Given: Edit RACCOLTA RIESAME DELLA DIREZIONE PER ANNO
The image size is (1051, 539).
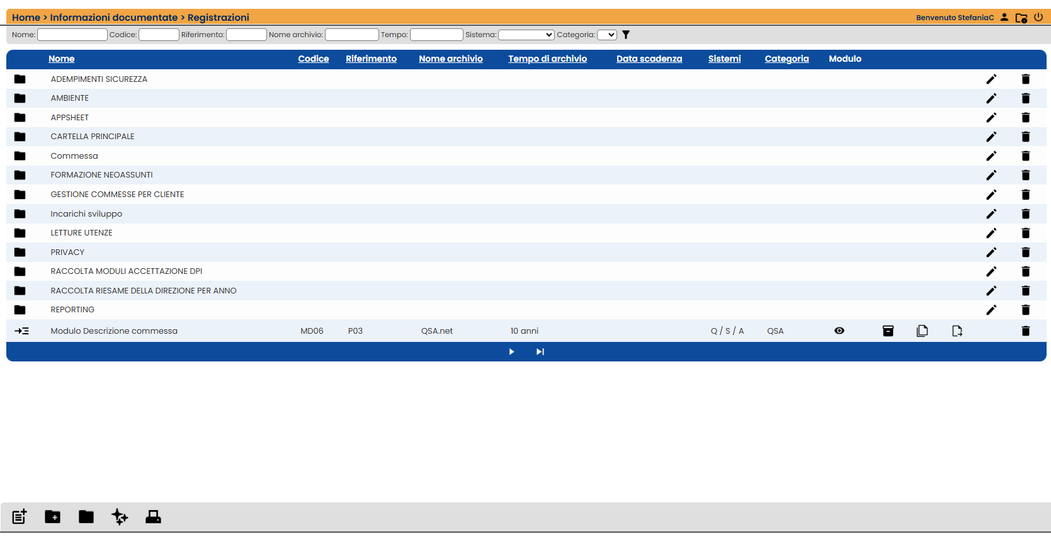Looking at the screenshot, I should pyautogui.click(x=991, y=291).
